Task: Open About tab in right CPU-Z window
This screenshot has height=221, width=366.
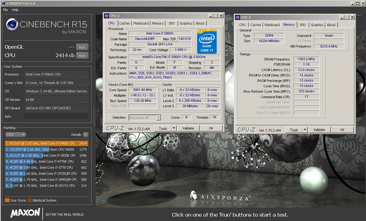Action: pyautogui.click(x=331, y=25)
